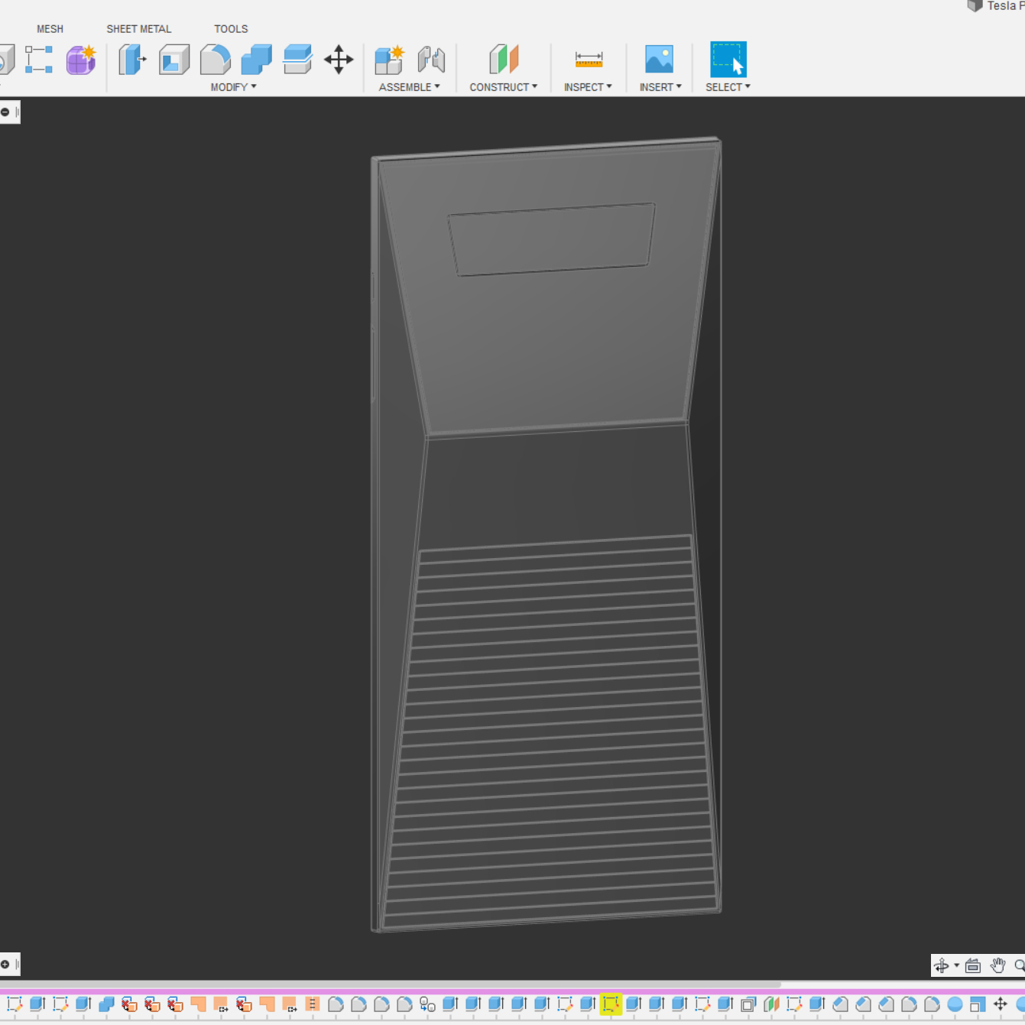Switch to the SHEET METAL tab
The height and width of the screenshot is (1025, 1025).
[x=138, y=29]
